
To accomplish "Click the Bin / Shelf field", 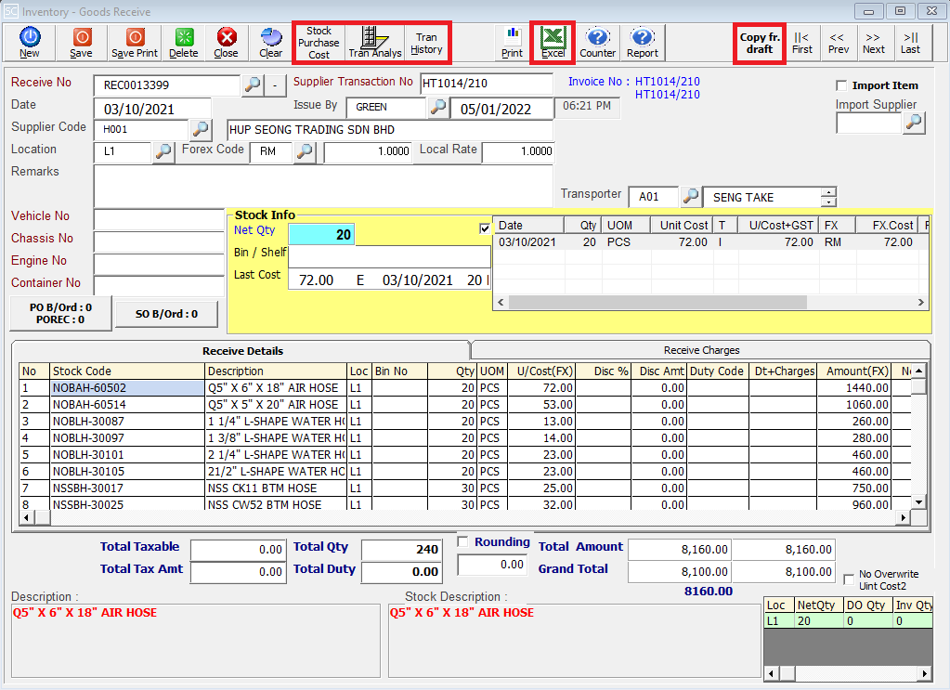I will click(389, 255).
